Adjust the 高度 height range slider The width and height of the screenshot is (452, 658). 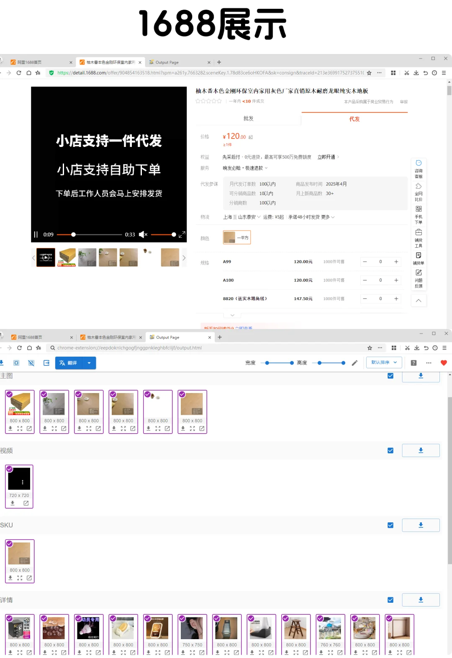(331, 363)
